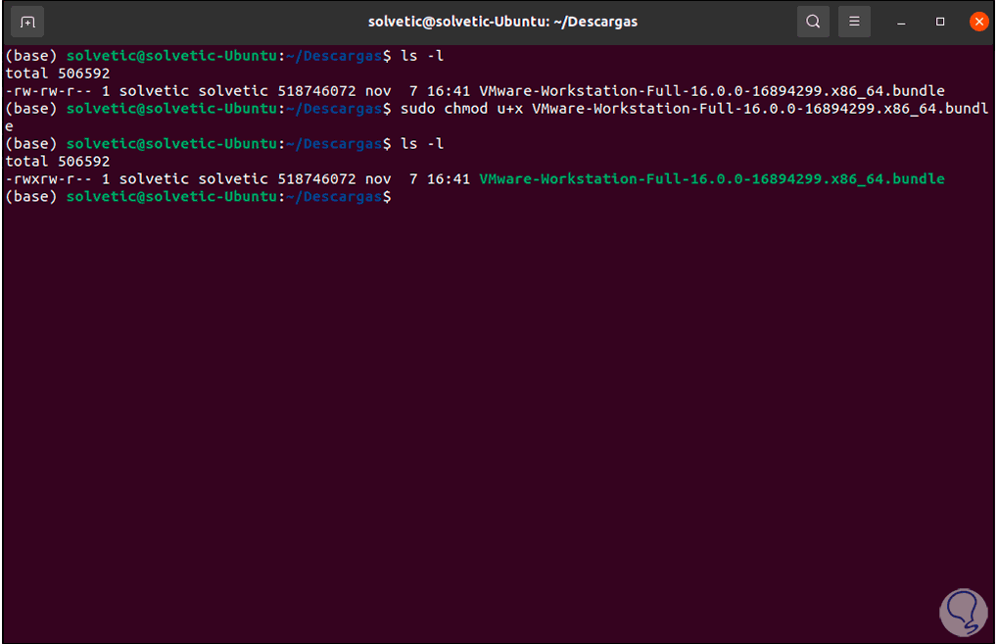Viewport: 998px width, 644px height.
Task: Click the wrapped 'e' continuation line
Action: click(x=9, y=126)
